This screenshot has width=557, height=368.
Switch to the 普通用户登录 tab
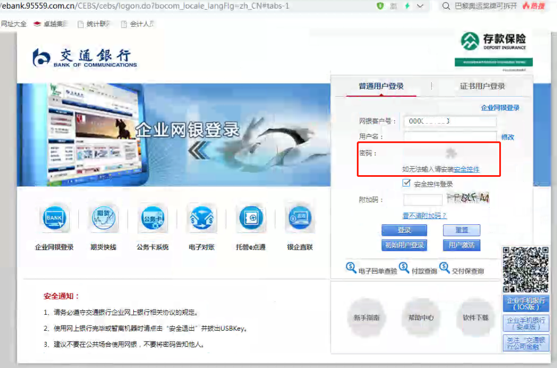pos(381,86)
